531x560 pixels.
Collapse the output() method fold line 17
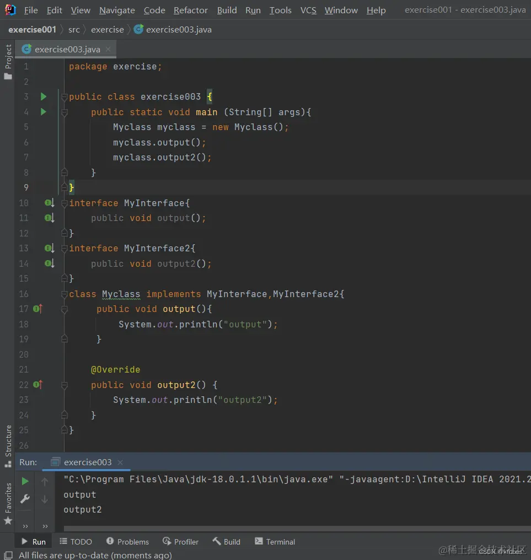click(x=65, y=309)
